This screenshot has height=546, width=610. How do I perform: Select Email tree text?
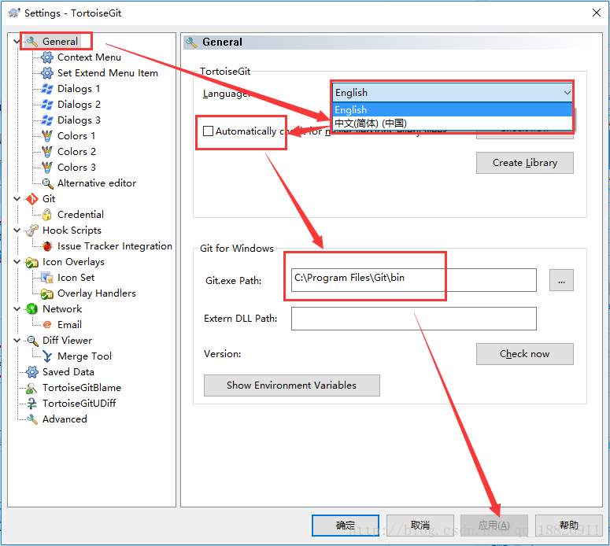[69, 324]
